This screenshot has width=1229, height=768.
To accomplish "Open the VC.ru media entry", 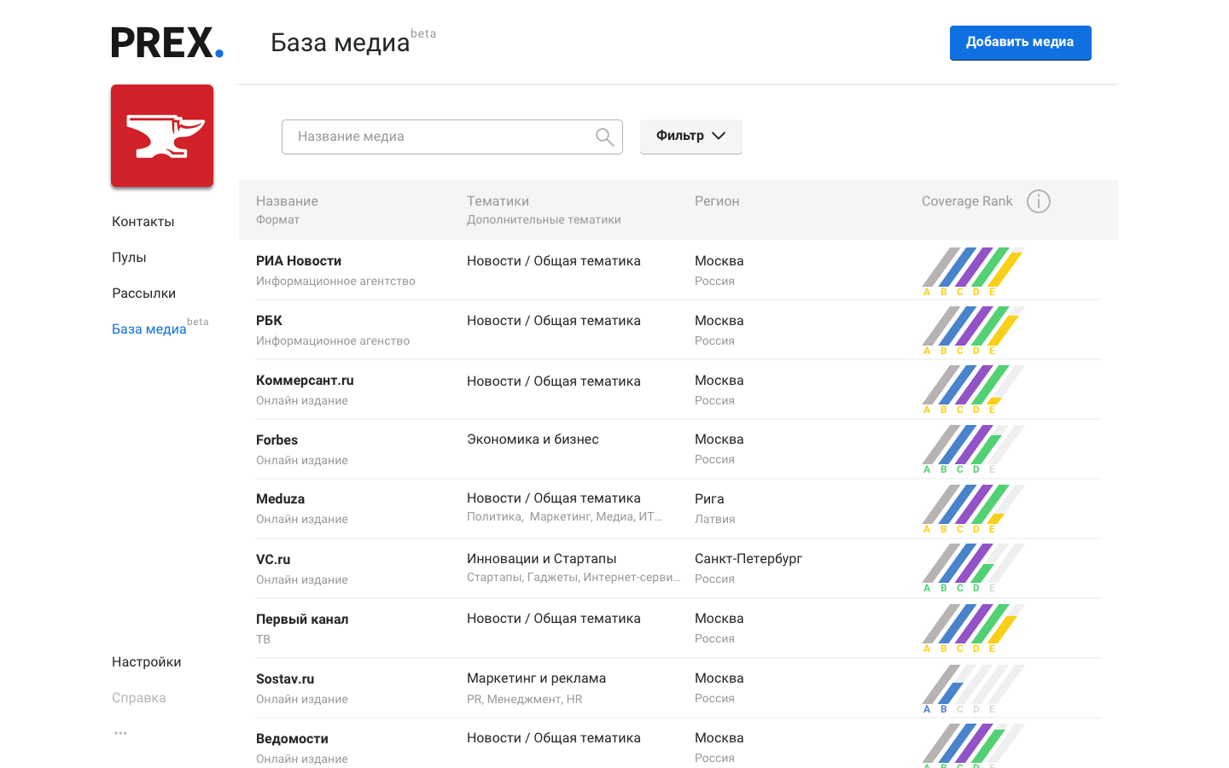I will (273, 560).
